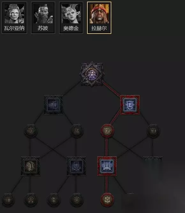Image resolution: width=185 pixels, height=213 pixels.
Task: Select the 瓦尔亚纳 mercenary portrait tab
Action: pyautogui.click(x=14, y=18)
